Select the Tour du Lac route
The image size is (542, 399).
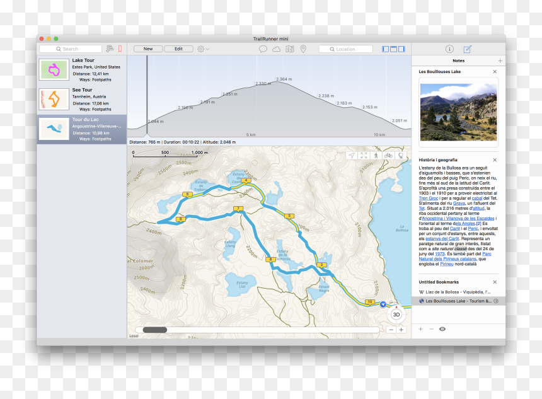pyautogui.click(x=82, y=129)
